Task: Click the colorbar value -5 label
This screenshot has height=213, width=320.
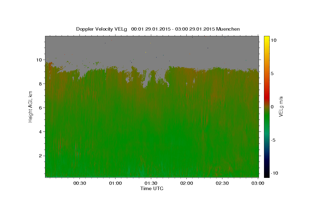Action: 273,140
